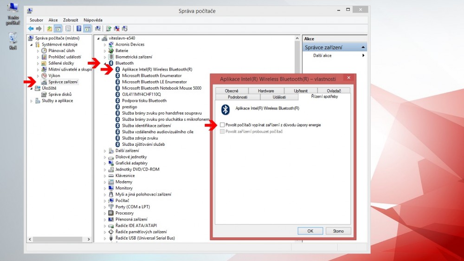Select Microsoft Bluetooth Notebook Mouse 5000 device

[161, 88]
